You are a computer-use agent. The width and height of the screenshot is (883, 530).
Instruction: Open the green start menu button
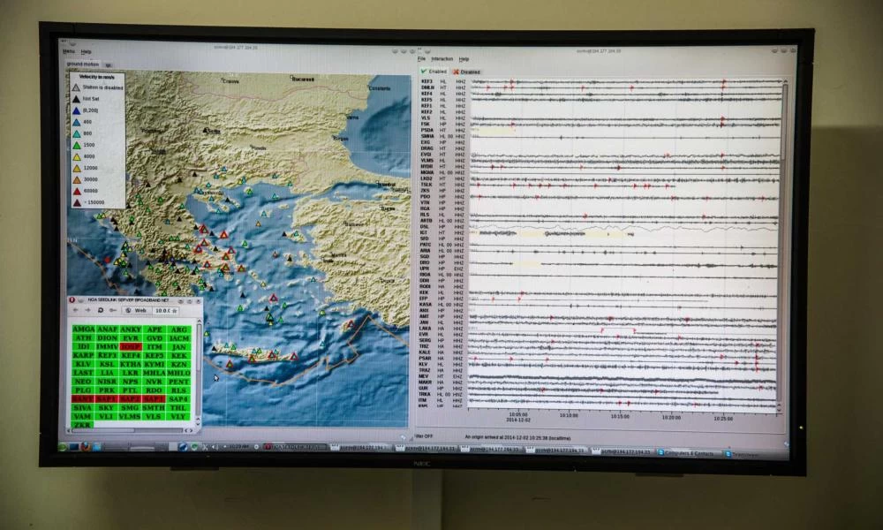[x=64, y=446]
